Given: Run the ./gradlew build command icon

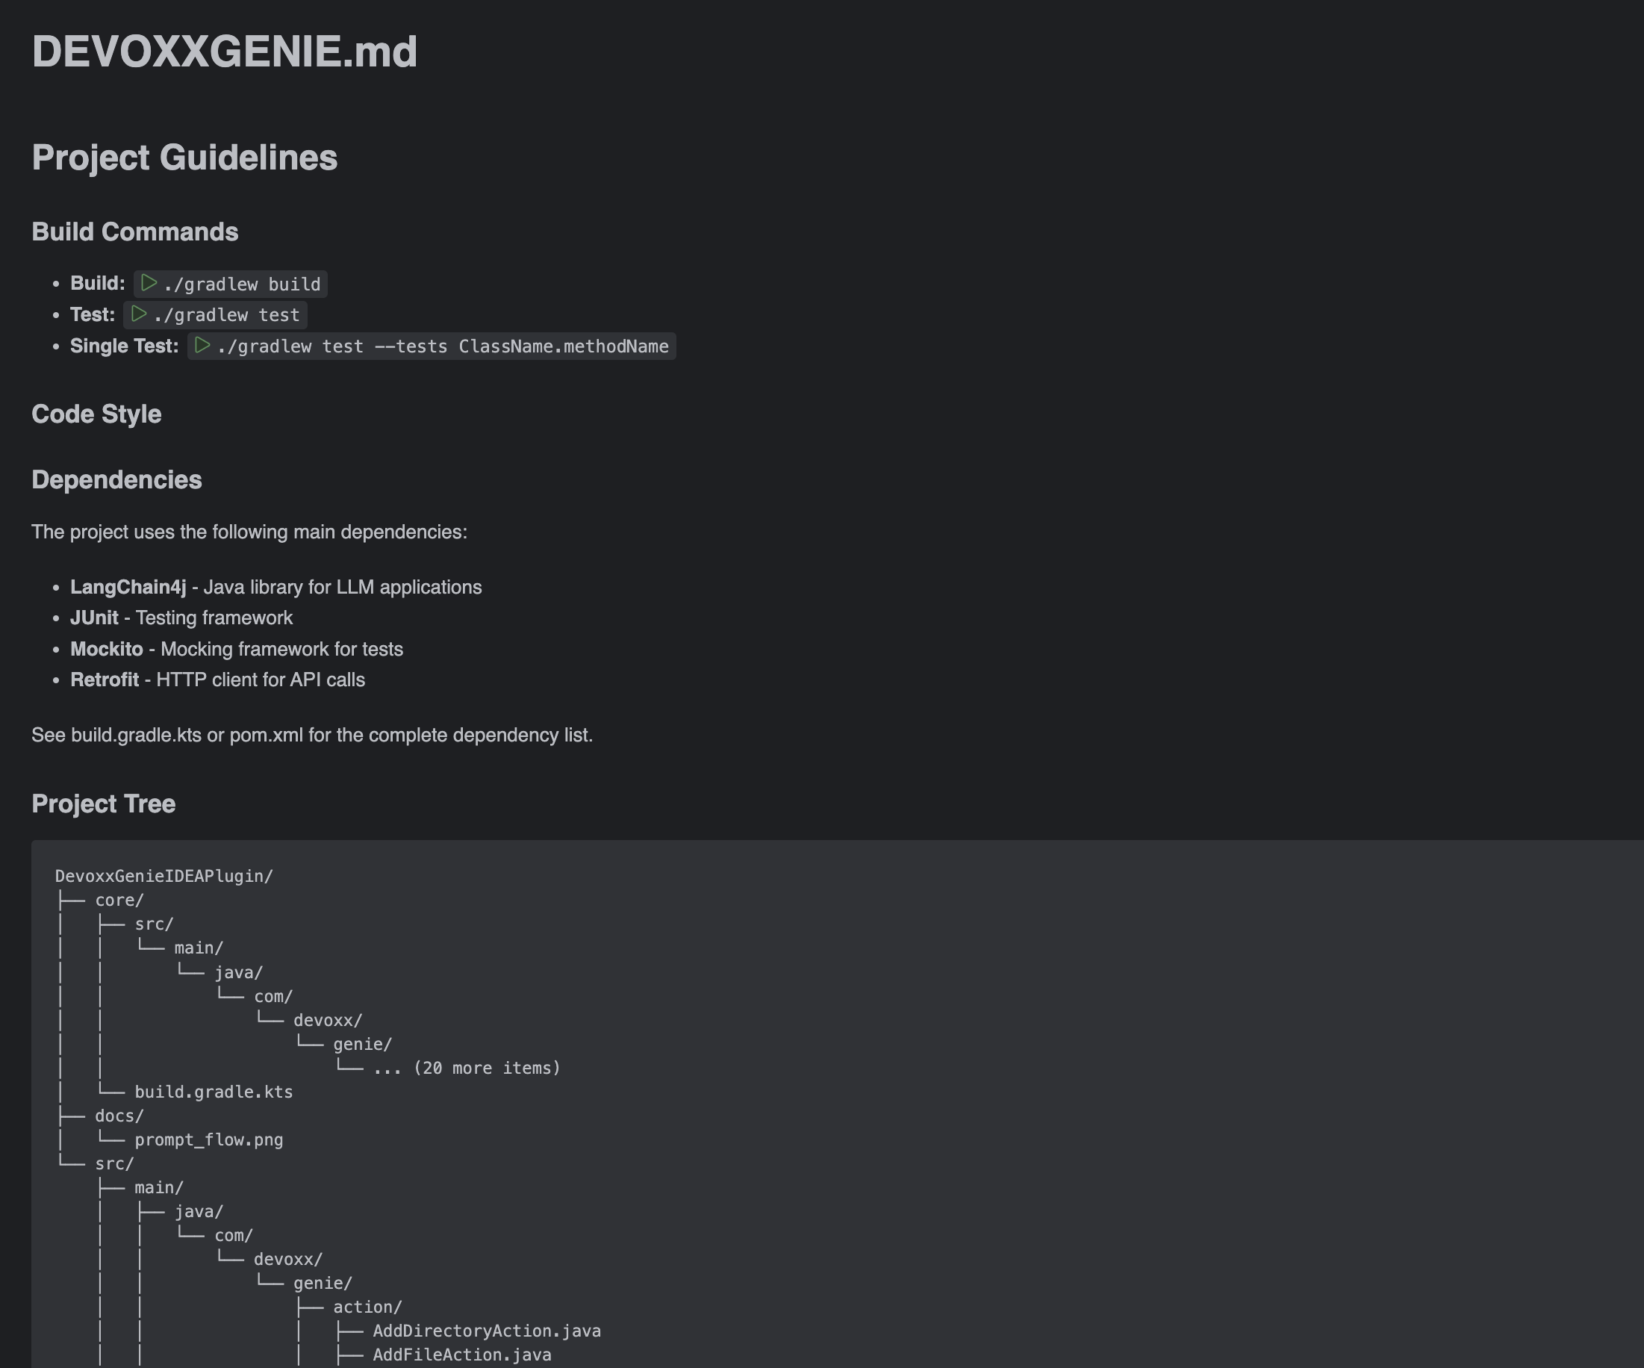Looking at the screenshot, I should click(x=149, y=283).
